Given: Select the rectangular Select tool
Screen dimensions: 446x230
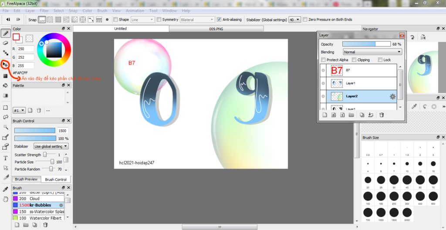Looking at the screenshot, I should [5, 108].
